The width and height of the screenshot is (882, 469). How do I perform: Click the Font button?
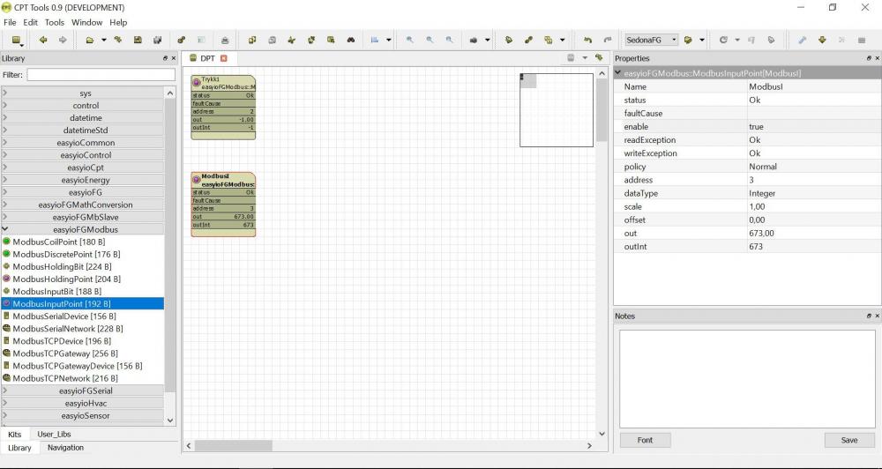point(645,440)
